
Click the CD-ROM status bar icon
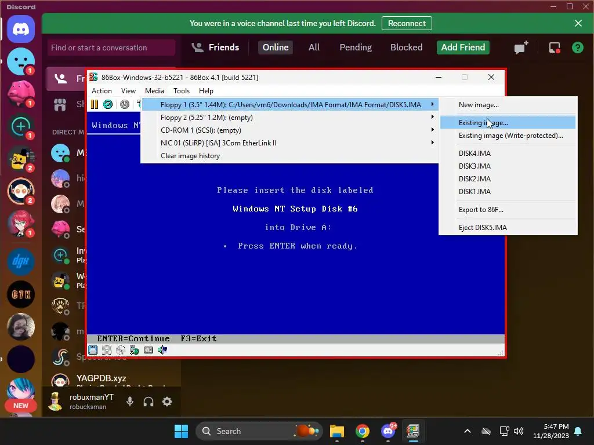click(121, 350)
